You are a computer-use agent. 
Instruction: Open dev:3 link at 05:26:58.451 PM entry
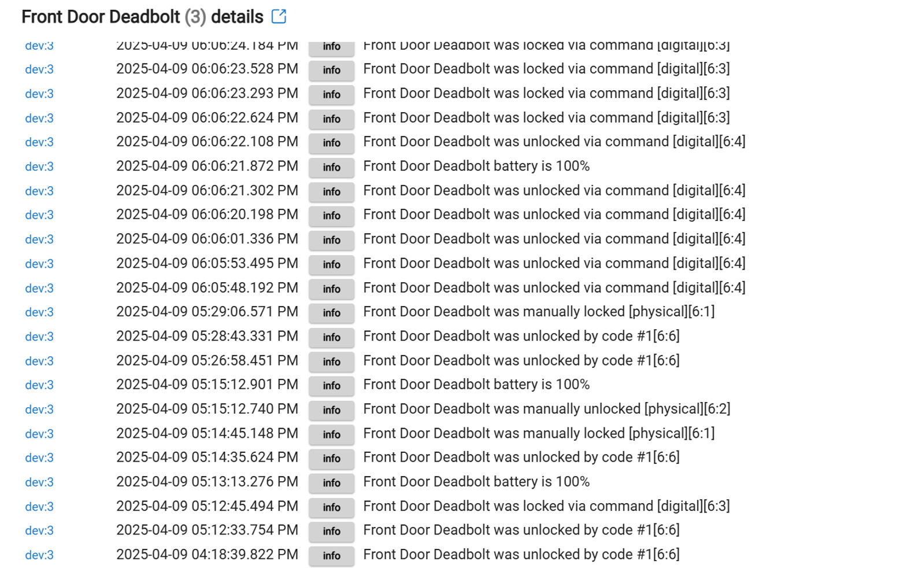click(39, 361)
